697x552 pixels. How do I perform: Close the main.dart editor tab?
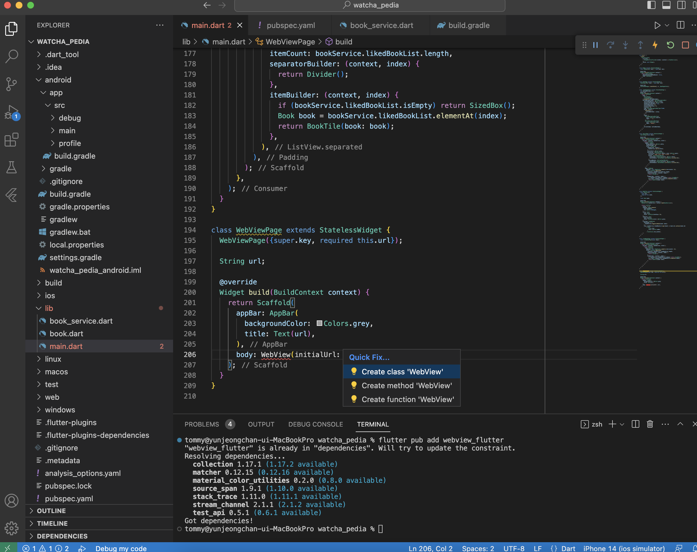coord(239,25)
